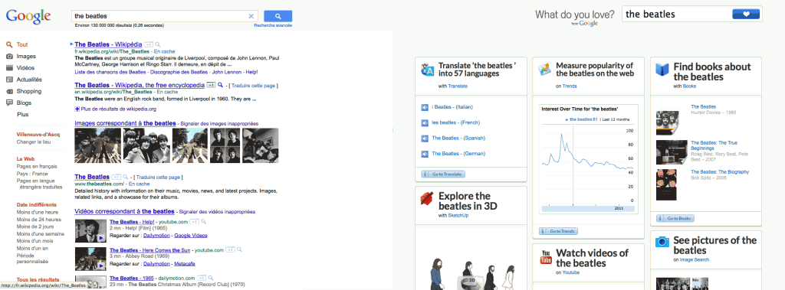This screenshot has height=290, width=785.
Task: Select the Vidéos search filter
Action: [25, 68]
